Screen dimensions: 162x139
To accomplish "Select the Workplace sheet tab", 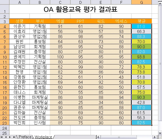I will (43, 137).
